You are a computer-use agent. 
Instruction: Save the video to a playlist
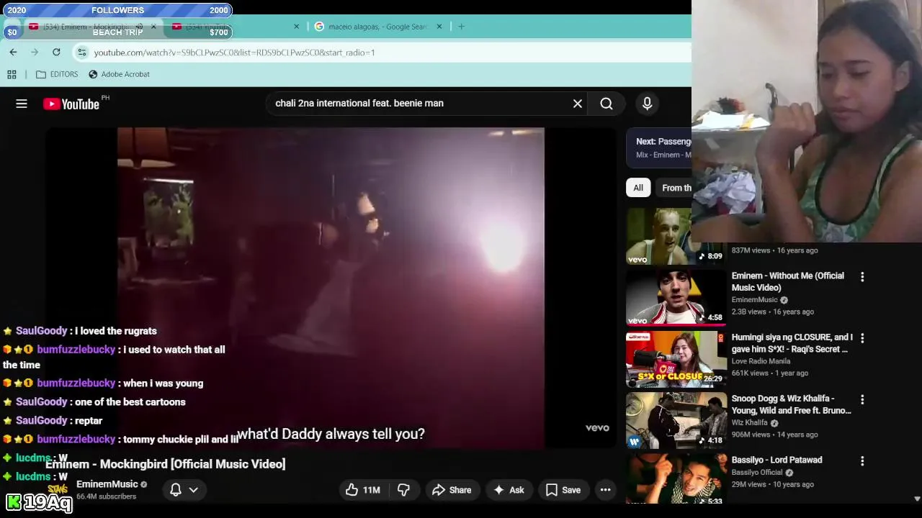[563, 490]
